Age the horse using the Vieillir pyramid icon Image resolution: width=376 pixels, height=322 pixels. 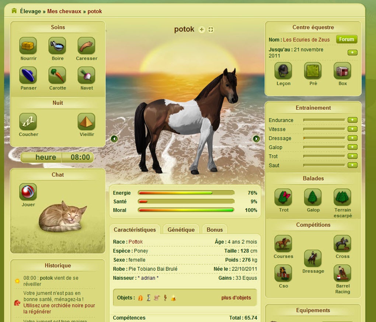86,122
